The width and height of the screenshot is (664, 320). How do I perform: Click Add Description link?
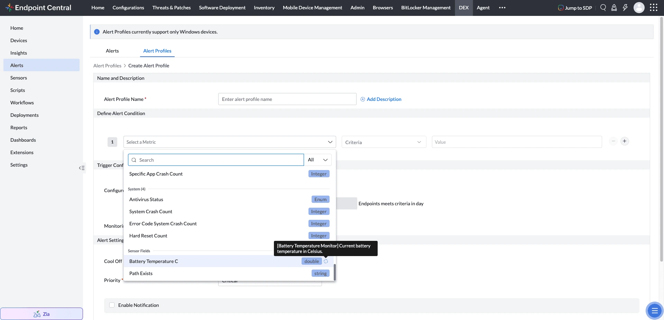[381, 99]
